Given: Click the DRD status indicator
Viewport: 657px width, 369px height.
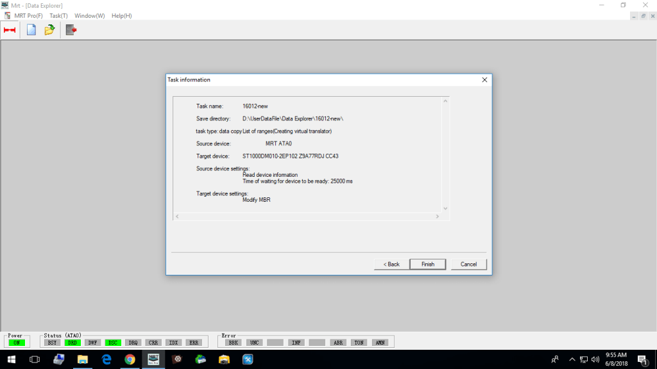Looking at the screenshot, I should 73,343.
